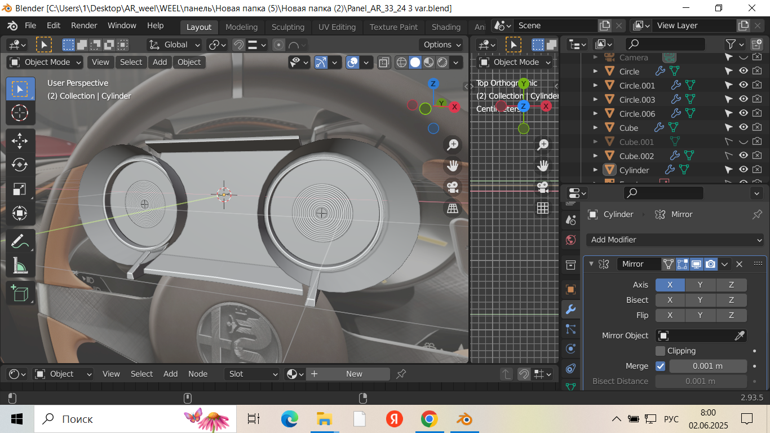Screen dimensions: 770x433
Task: Select the Measure tool
Action: click(20, 266)
